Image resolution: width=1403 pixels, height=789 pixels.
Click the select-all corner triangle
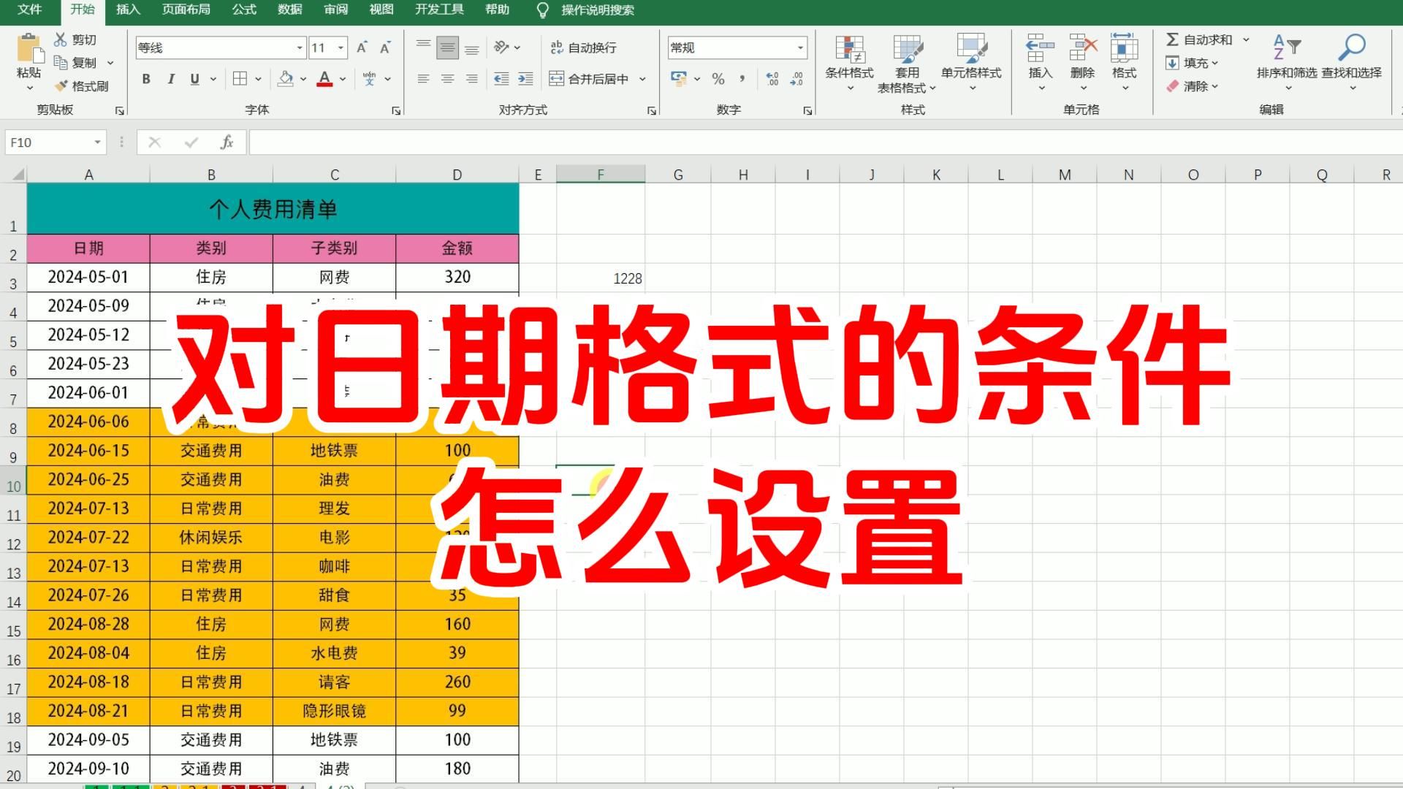[18, 175]
